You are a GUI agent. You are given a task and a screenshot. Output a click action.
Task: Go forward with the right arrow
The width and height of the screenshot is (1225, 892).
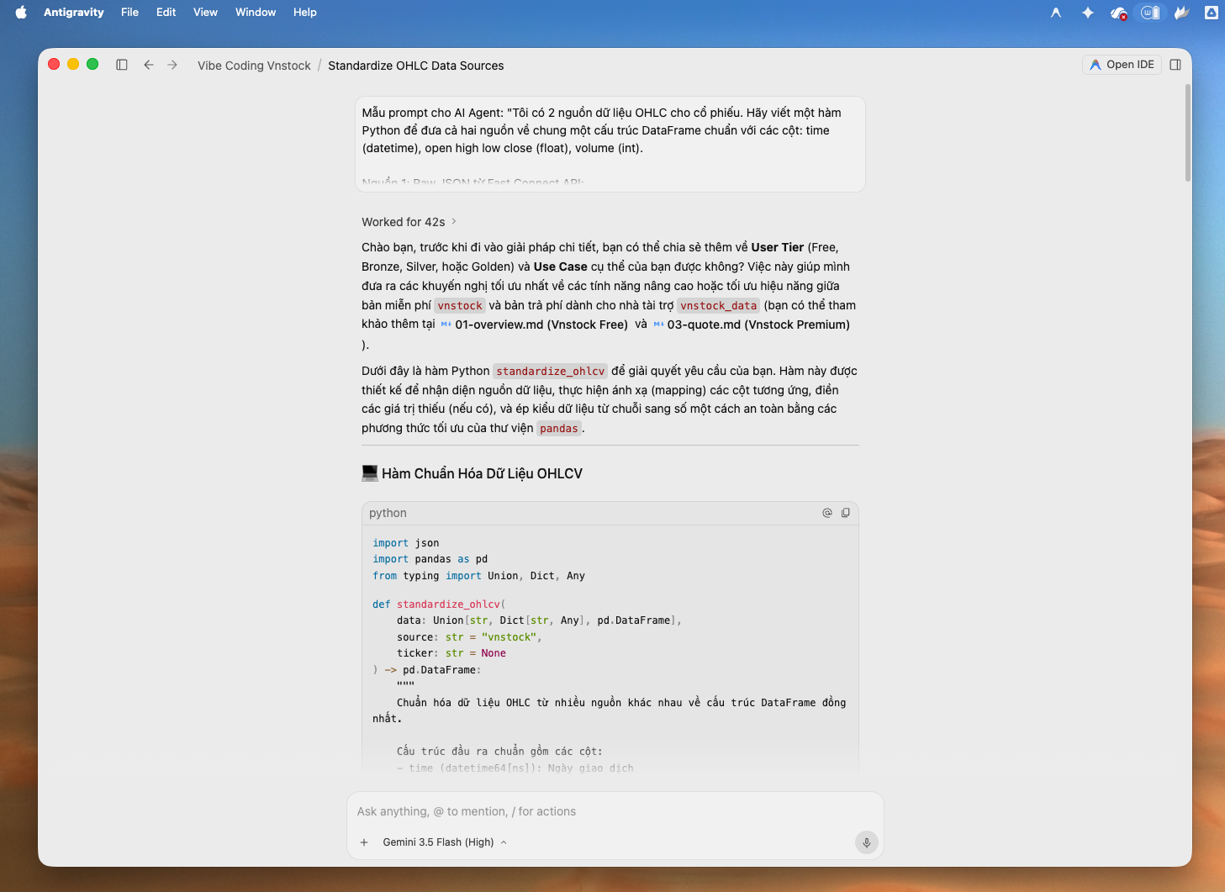click(x=172, y=65)
